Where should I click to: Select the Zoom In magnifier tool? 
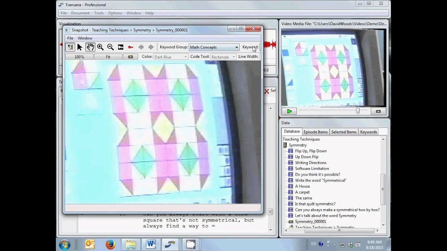pyautogui.click(x=100, y=47)
